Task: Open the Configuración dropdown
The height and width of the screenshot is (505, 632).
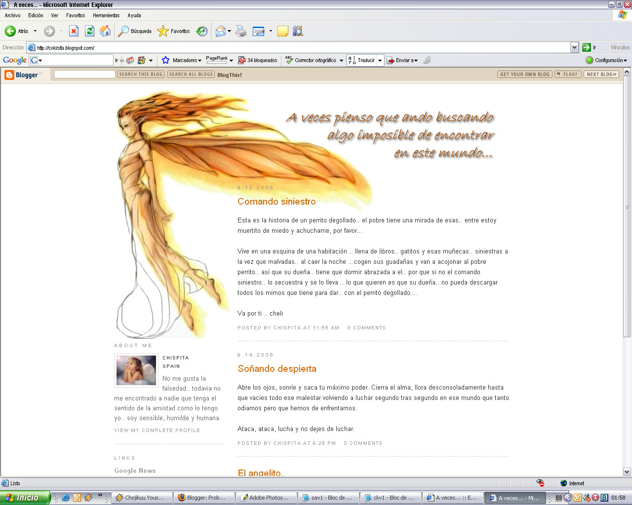Action: coord(606,60)
